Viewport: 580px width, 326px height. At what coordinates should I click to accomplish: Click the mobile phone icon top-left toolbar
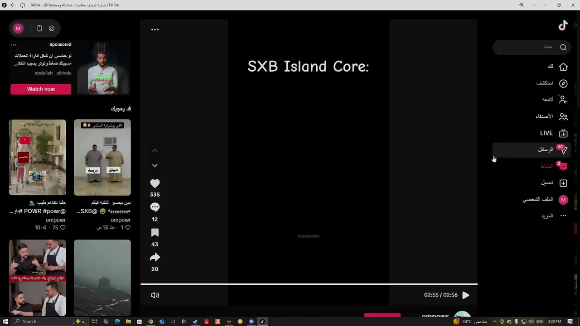39,28
